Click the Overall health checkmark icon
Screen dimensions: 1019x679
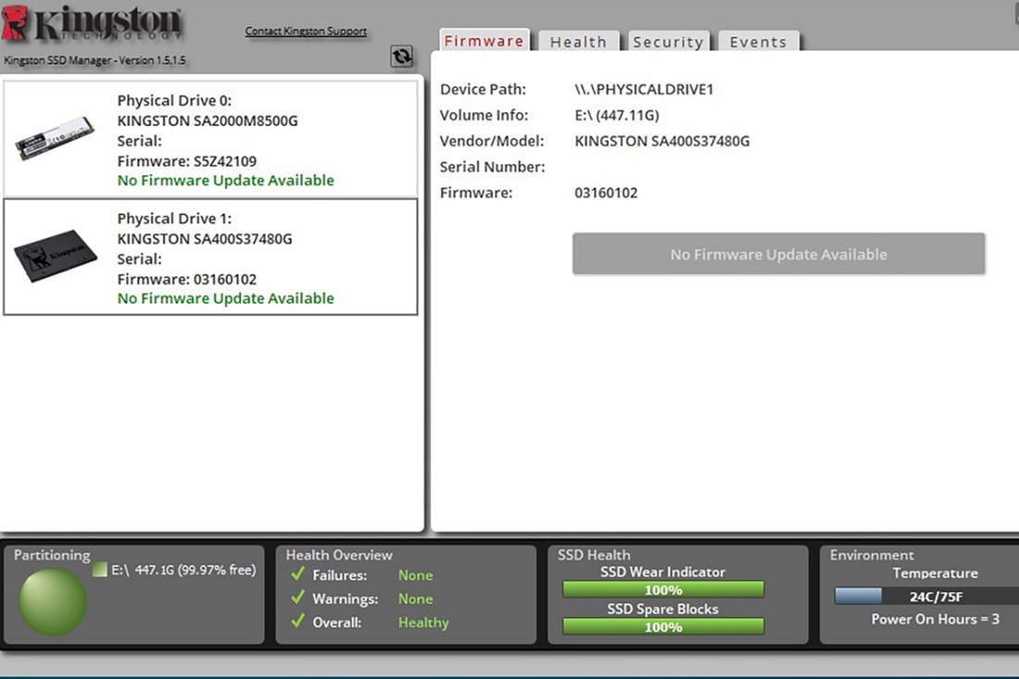tap(297, 622)
